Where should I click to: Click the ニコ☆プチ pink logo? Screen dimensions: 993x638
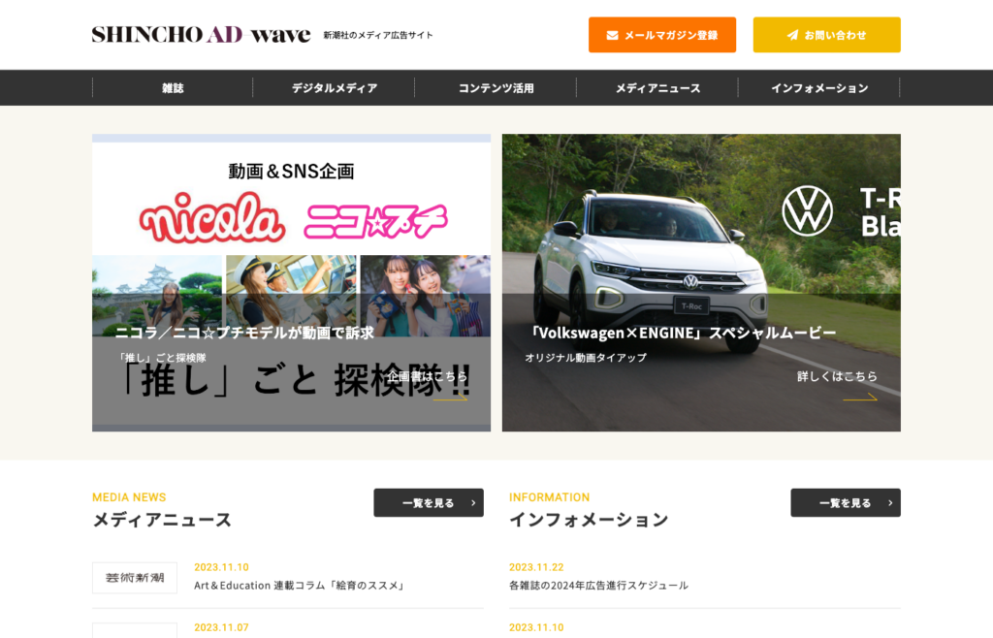[x=375, y=220]
